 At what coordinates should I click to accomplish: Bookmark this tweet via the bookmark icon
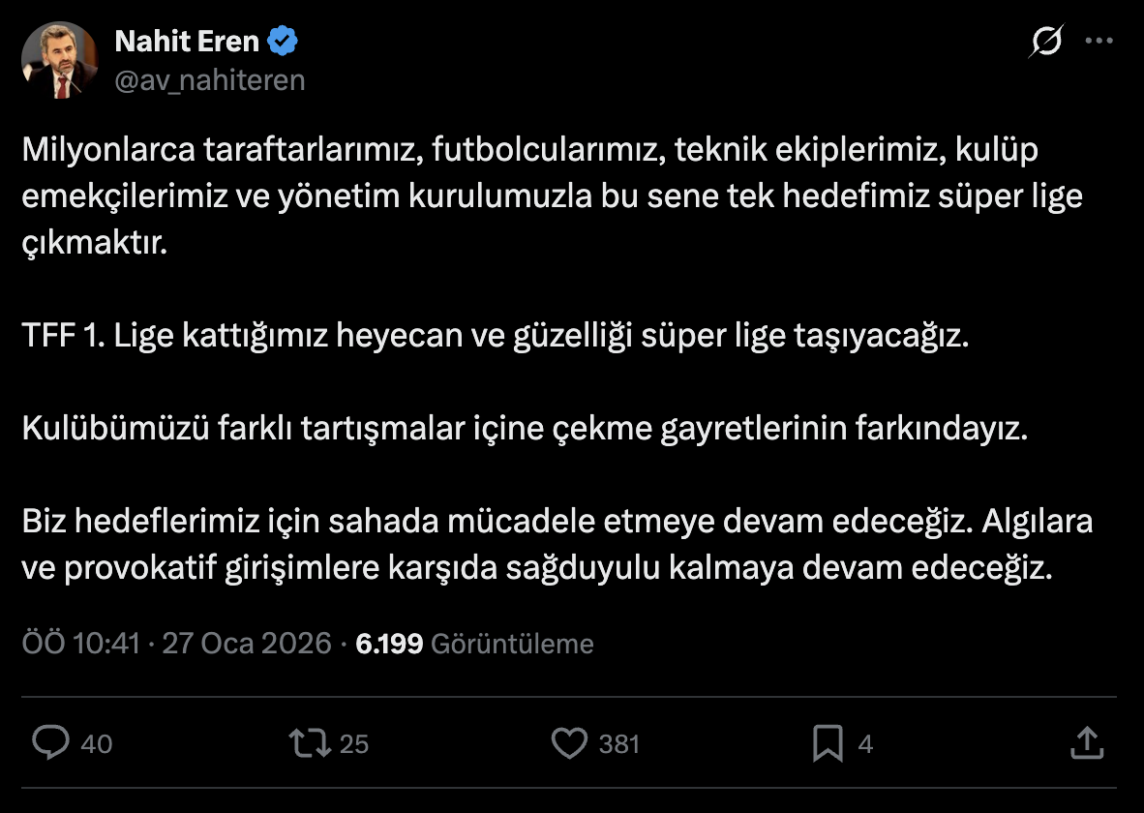[x=828, y=742]
